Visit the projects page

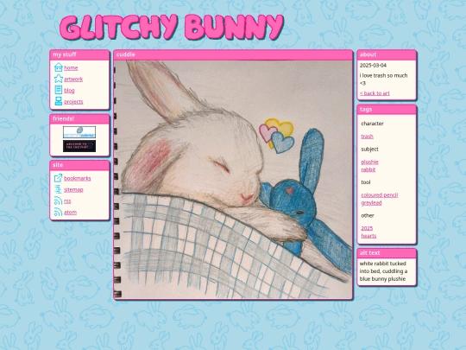pyautogui.click(x=73, y=102)
